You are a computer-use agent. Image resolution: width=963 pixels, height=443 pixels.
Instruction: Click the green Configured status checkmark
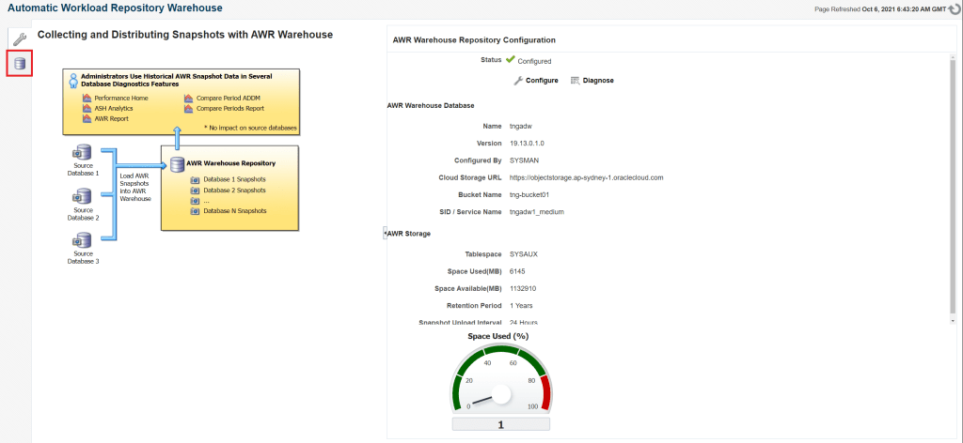[510, 59]
